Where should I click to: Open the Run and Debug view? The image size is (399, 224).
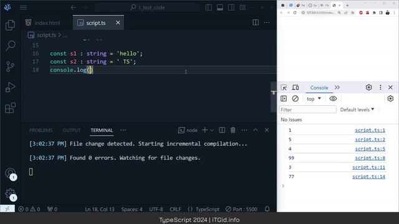click(x=10, y=87)
